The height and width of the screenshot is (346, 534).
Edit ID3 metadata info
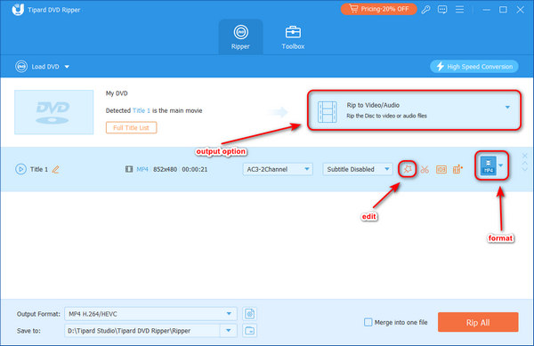441,169
